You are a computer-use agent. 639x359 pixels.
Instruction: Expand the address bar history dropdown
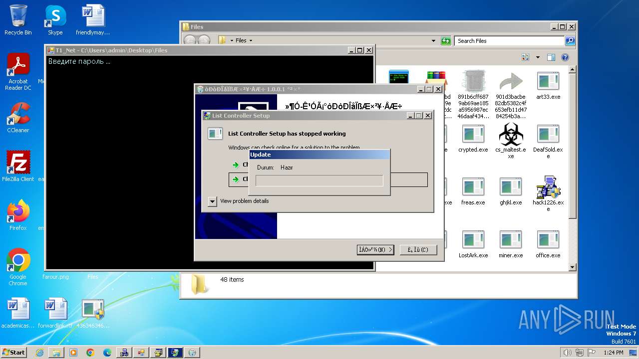click(433, 41)
